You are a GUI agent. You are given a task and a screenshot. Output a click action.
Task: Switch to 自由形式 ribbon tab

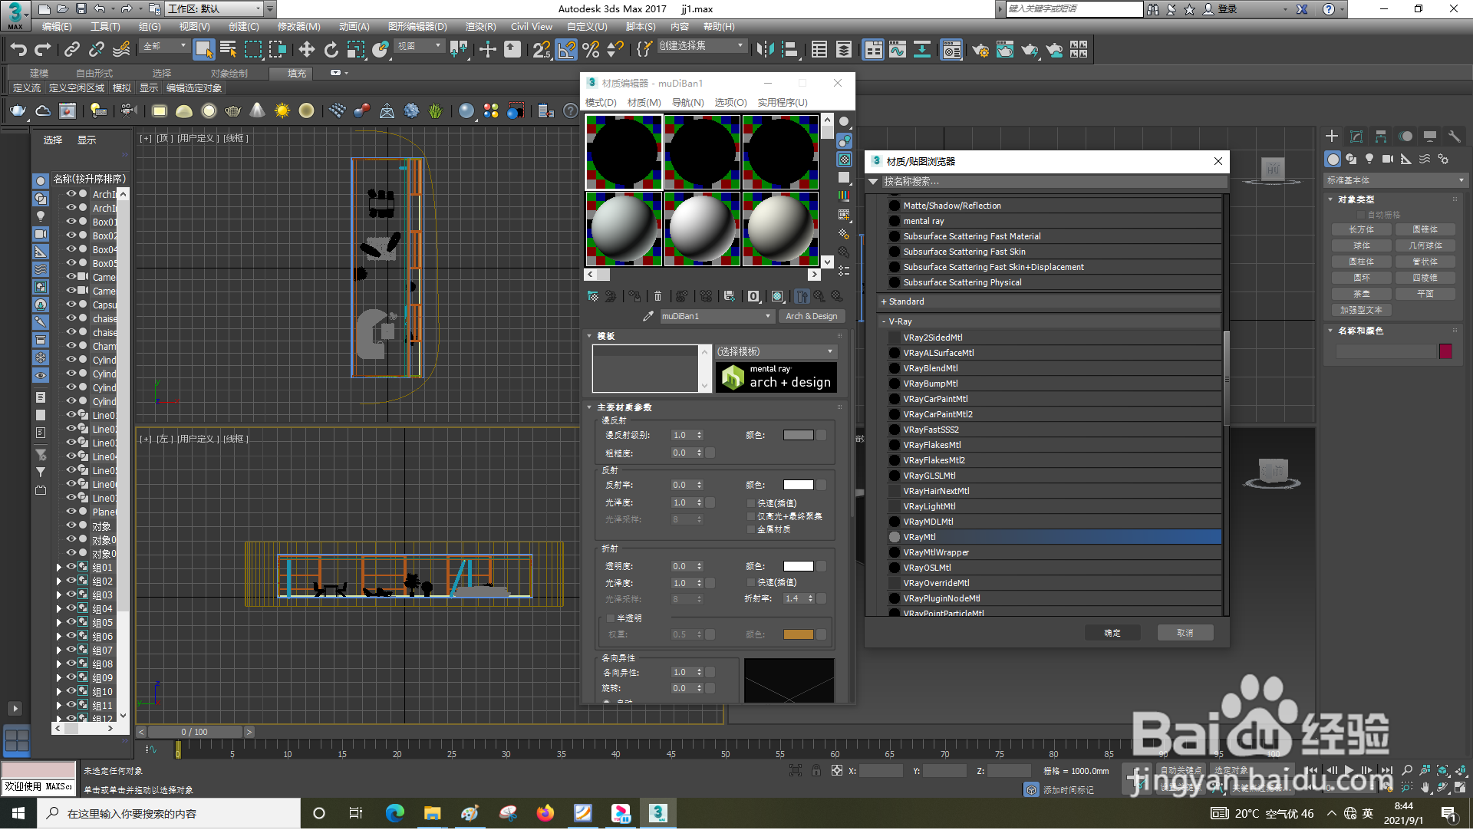(94, 74)
